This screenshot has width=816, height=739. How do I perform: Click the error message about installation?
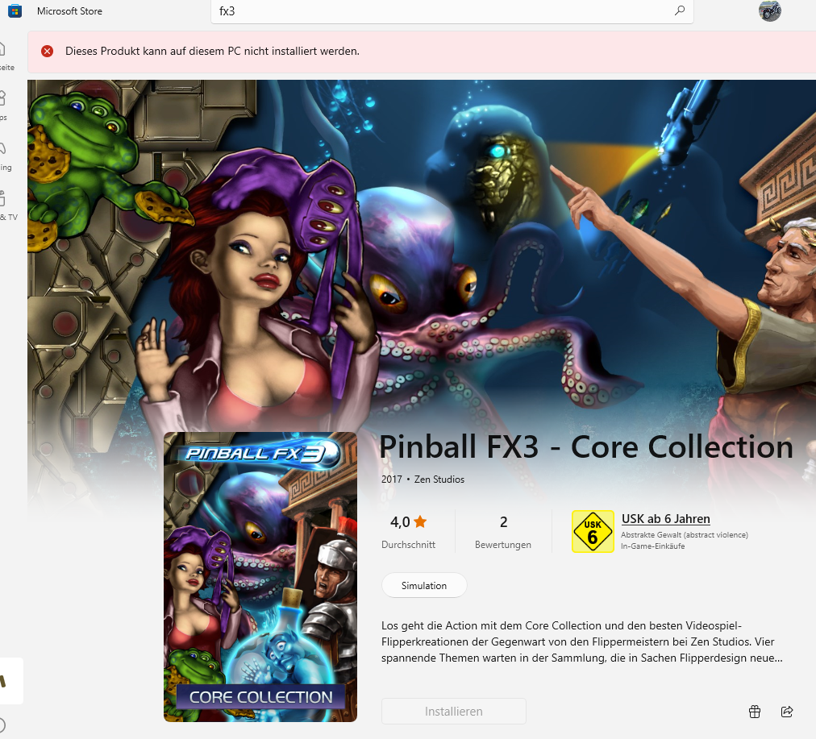pos(212,51)
